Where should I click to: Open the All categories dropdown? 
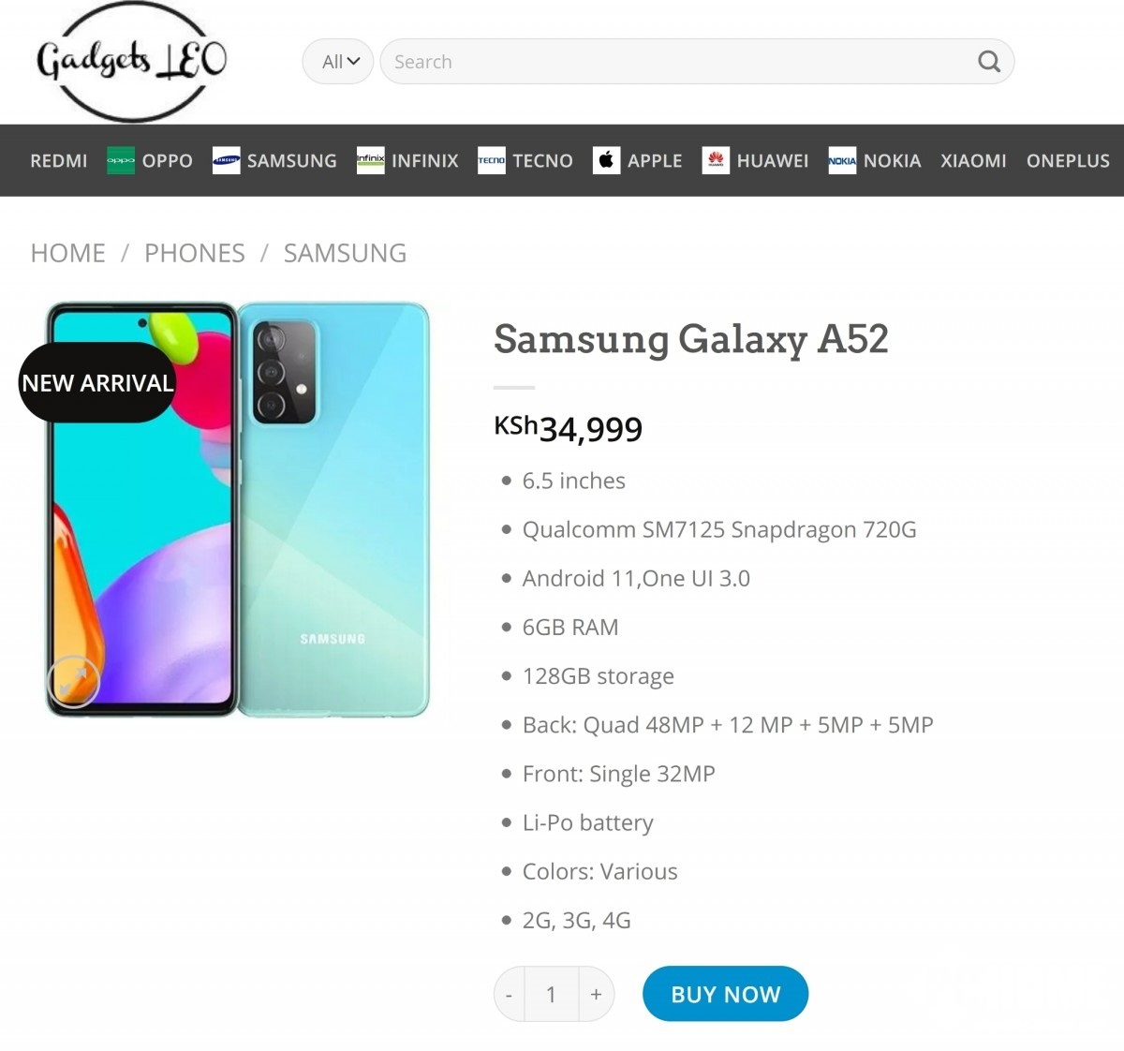(x=338, y=62)
